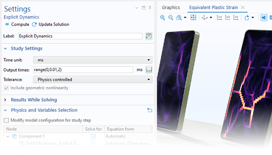
Task: Enable Modify model configuration for study step
Action: click(6, 120)
